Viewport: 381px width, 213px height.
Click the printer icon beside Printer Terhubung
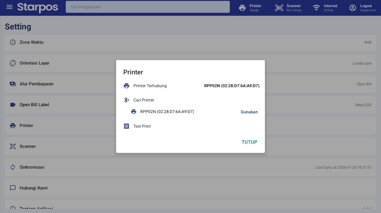coord(127,86)
